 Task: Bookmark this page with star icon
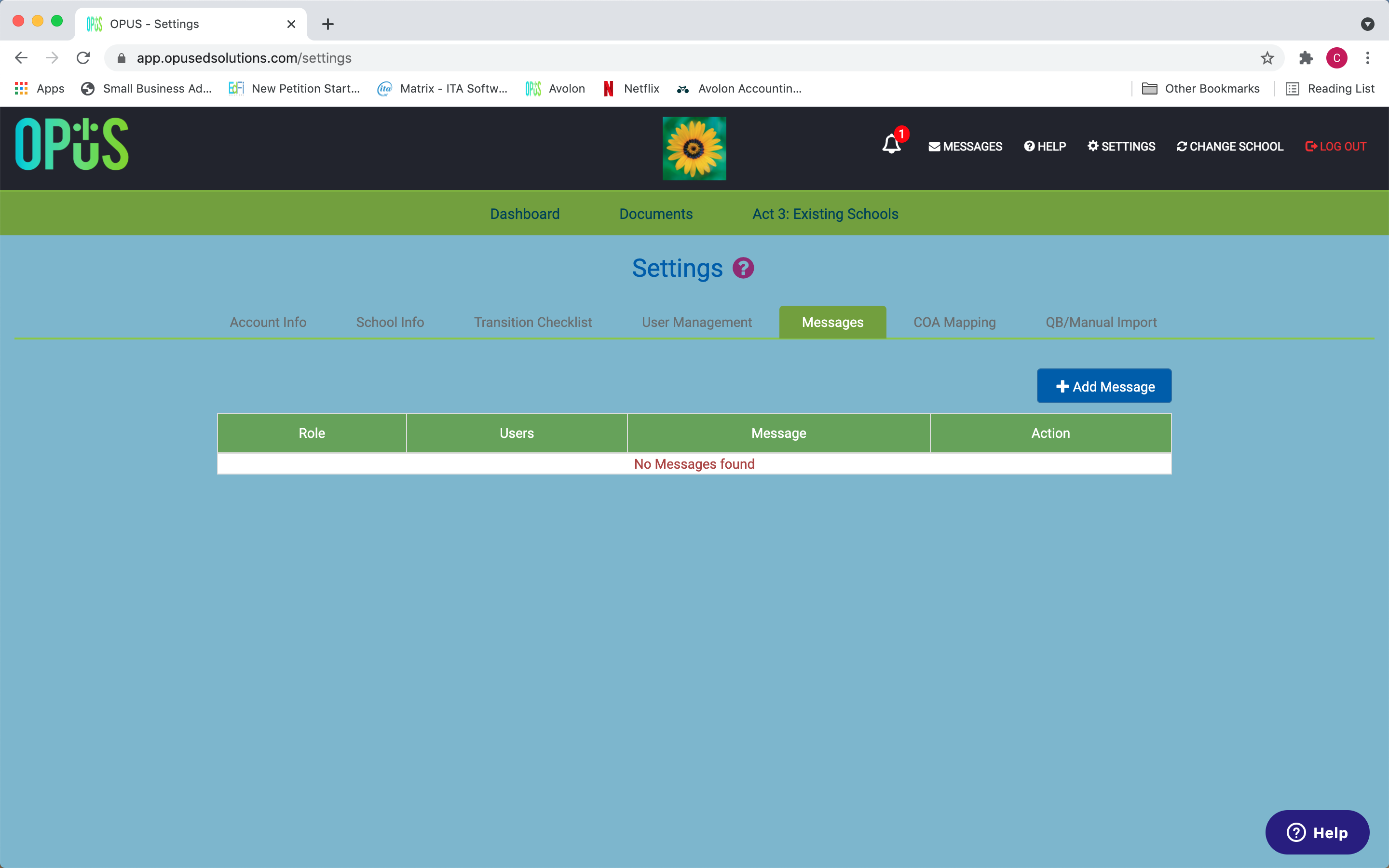1267,58
